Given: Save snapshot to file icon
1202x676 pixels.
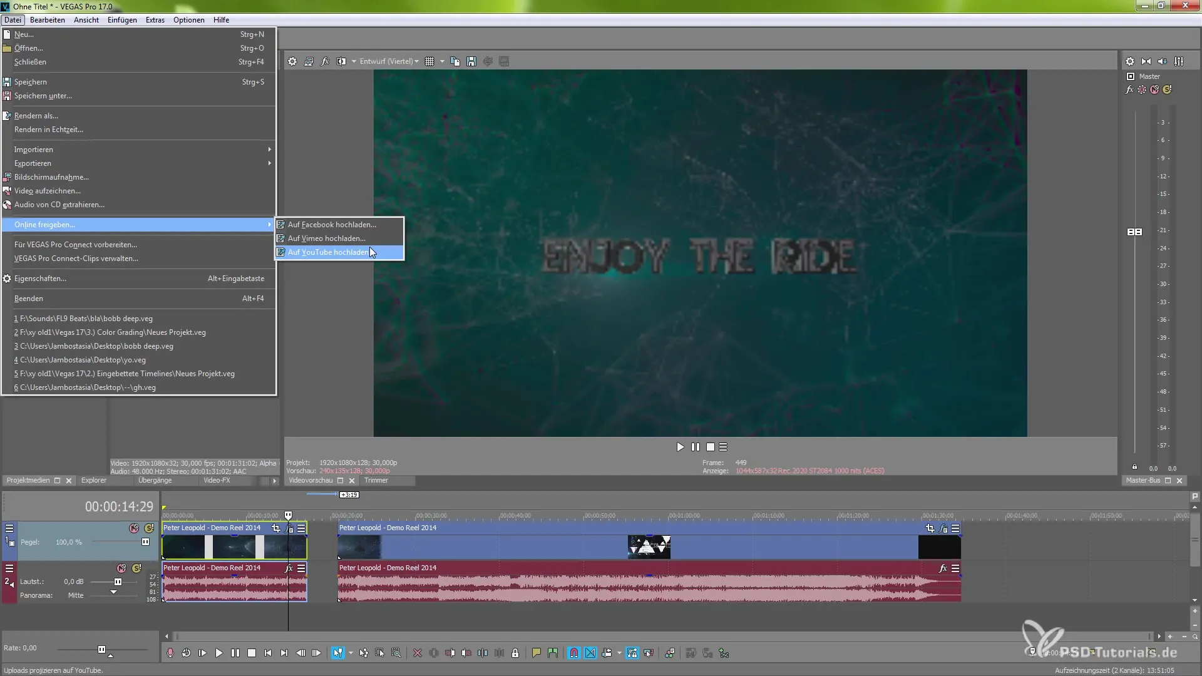Looking at the screenshot, I should tap(471, 61).
